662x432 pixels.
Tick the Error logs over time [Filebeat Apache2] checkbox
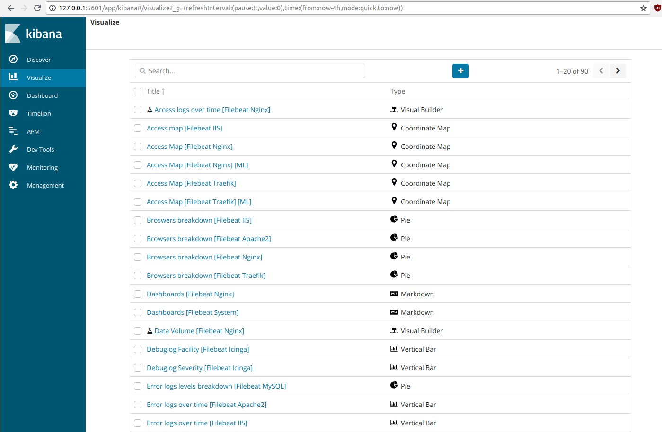tap(138, 405)
